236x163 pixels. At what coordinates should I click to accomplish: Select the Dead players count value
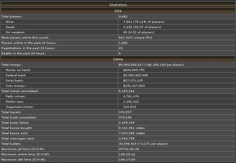pyautogui.click(x=142, y=27)
